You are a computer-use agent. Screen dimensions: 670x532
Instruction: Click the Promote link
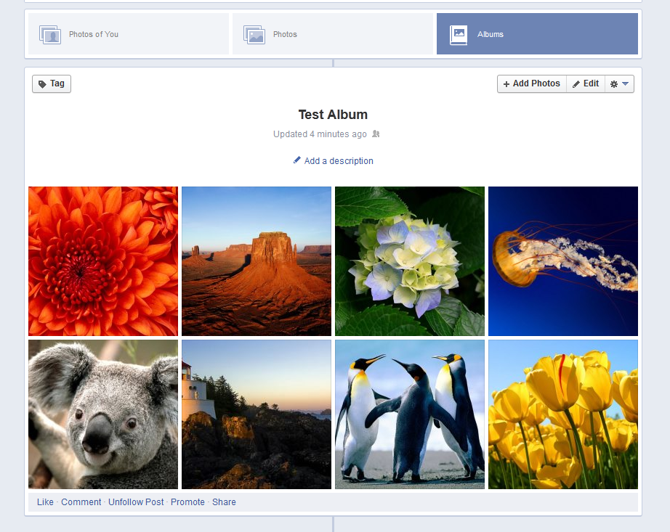point(187,502)
